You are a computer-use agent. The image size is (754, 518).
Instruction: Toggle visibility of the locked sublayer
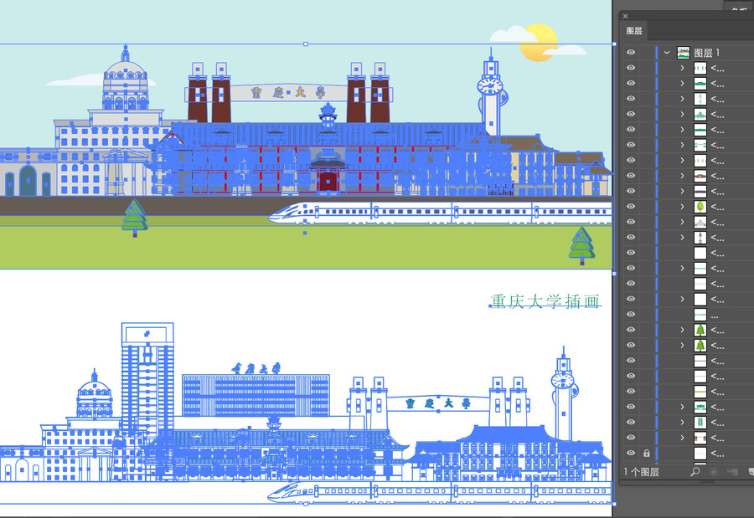631,453
